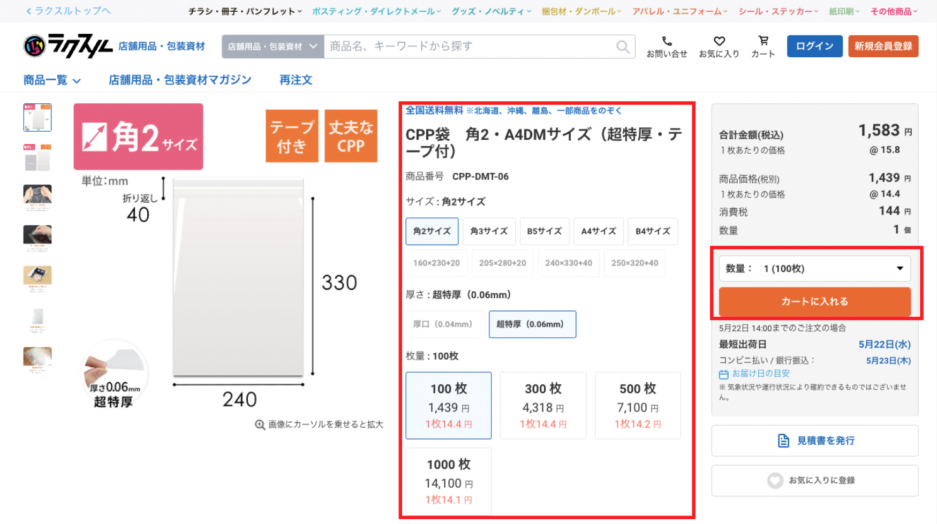Viewport: 937px width, 524px height.
Task: Choose 角2サイズ size option
Action: point(432,231)
